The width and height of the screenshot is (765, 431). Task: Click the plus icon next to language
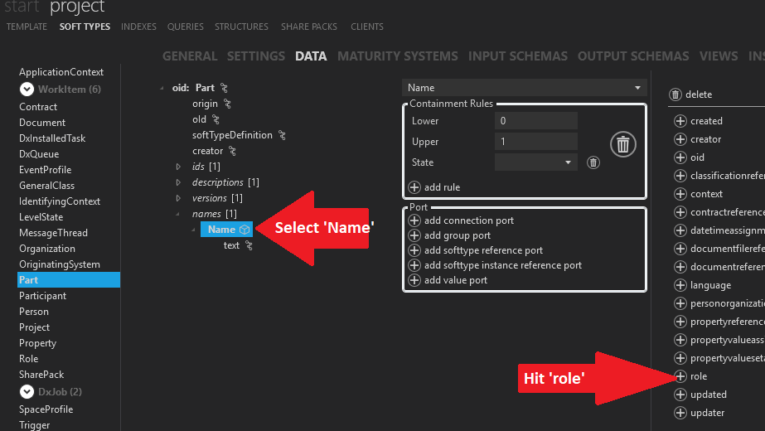[x=680, y=285]
